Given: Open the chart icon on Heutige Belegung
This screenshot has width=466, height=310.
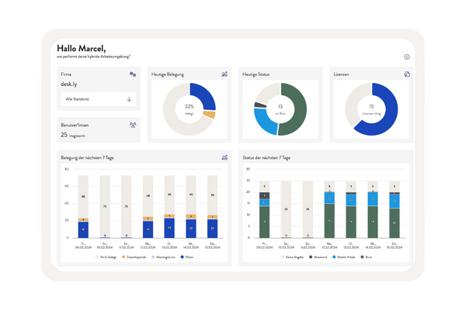Looking at the screenshot, I should point(224,74).
